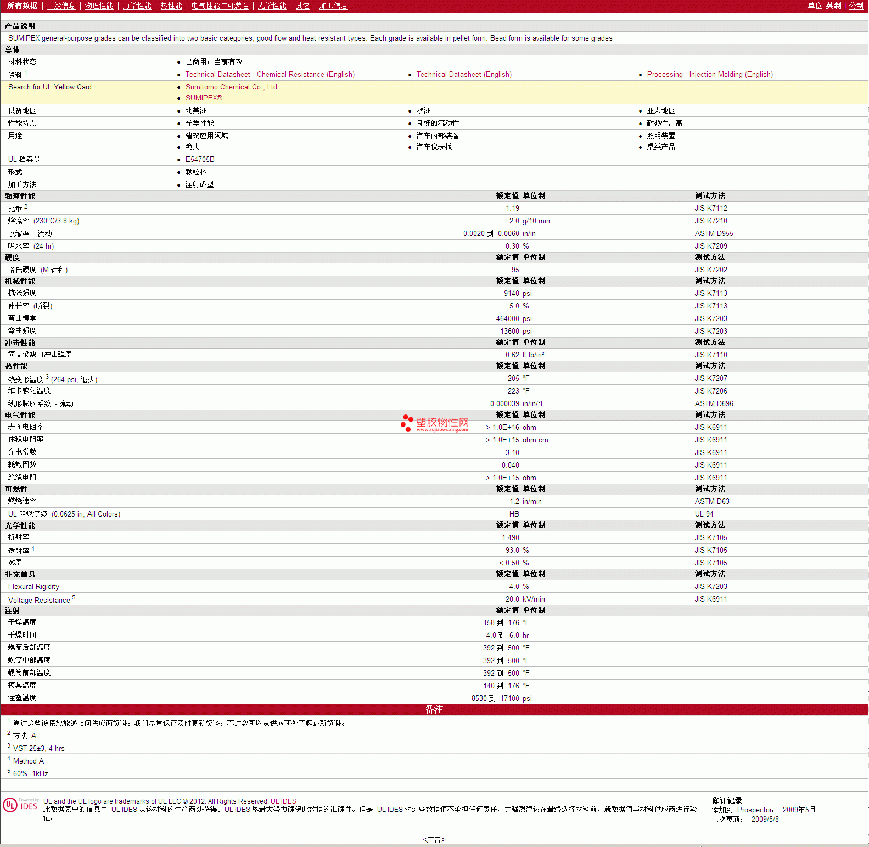Open Technical Datasheet (English) link
The width and height of the screenshot is (869, 847).
463,75
